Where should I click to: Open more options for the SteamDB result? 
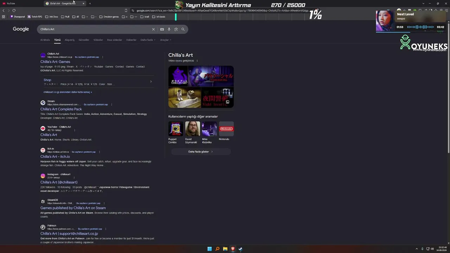(104, 203)
